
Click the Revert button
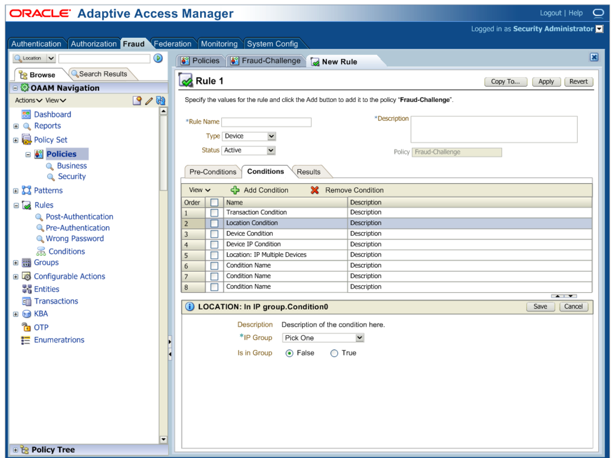pos(579,82)
